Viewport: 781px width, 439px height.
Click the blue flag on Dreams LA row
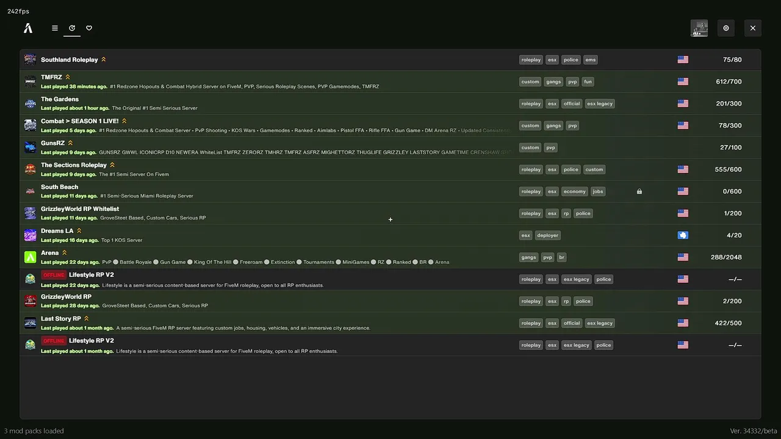click(x=683, y=235)
